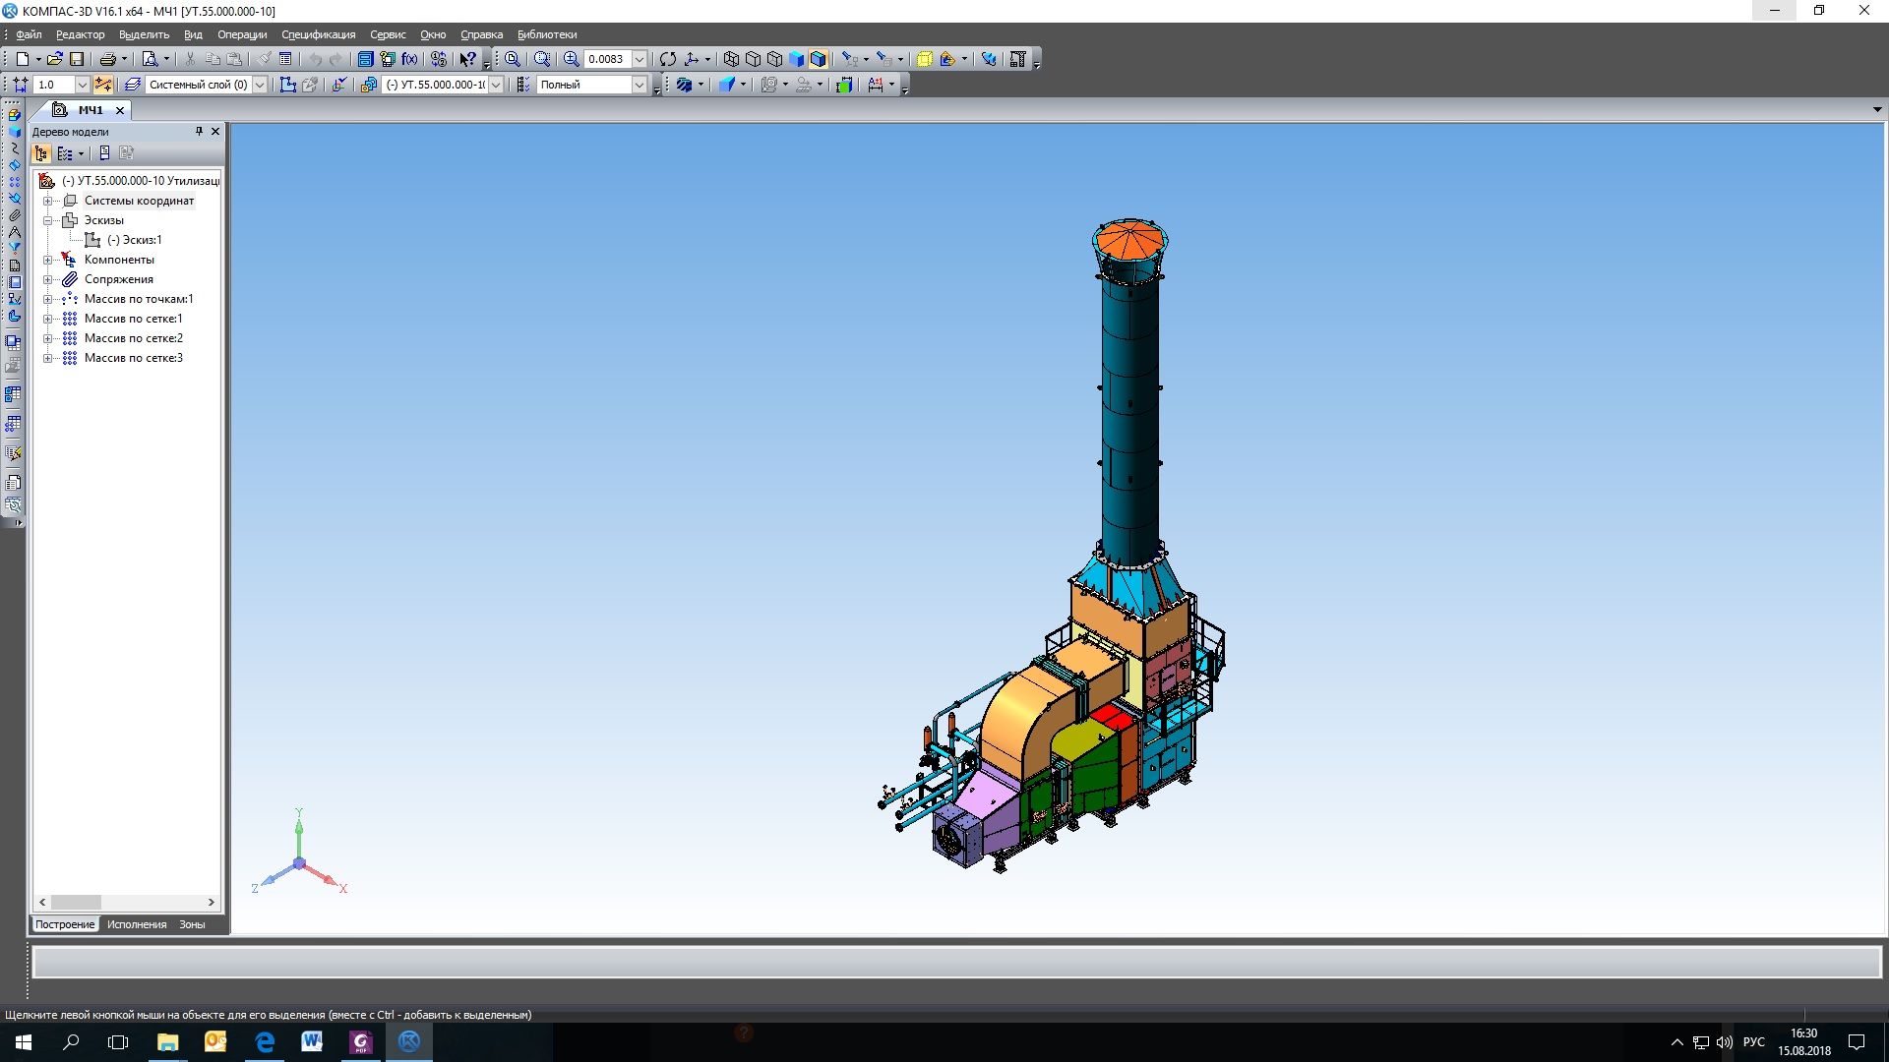Click the Print icon
Screen dimensions: 1889x1062
pyautogui.click(x=107, y=59)
